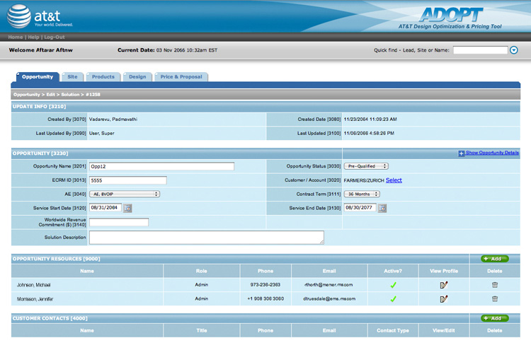Click phone number 973-236-2363
The width and height of the screenshot is (531, 343).
pyautogui.click(x=265, y=285)
